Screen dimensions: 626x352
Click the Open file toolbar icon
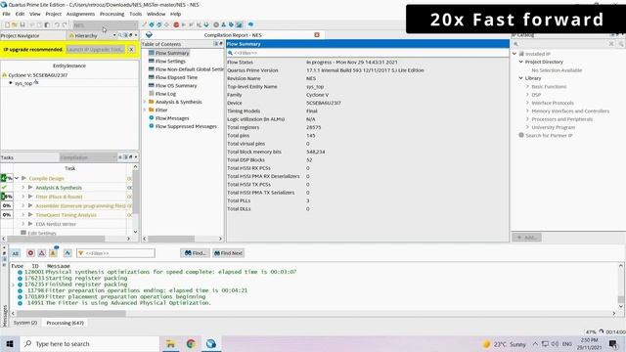[14, 24]
